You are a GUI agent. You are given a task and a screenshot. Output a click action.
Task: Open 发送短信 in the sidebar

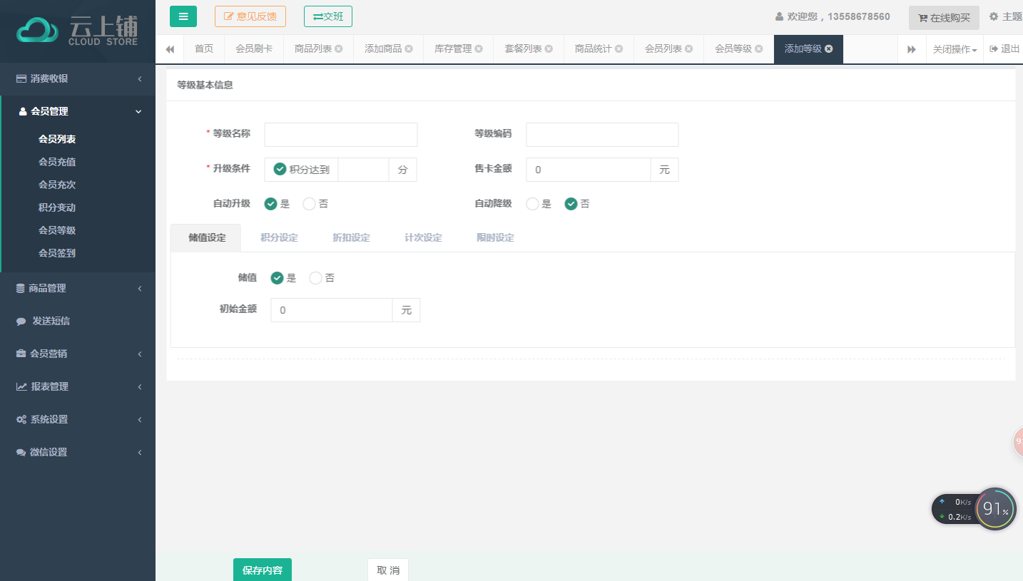(x=78, y=321)
